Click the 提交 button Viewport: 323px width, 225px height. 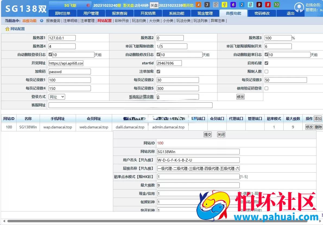coord(207,135)
